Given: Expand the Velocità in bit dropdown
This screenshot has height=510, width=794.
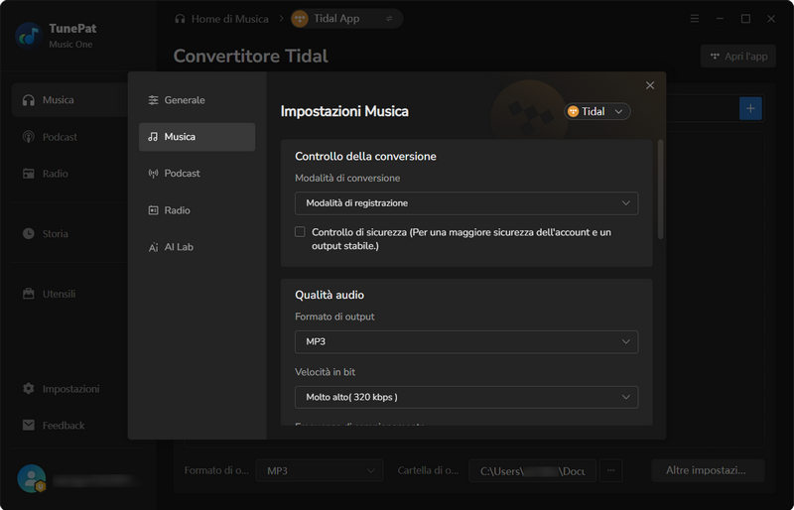Looking at the screenshot, I should point(466,397).
